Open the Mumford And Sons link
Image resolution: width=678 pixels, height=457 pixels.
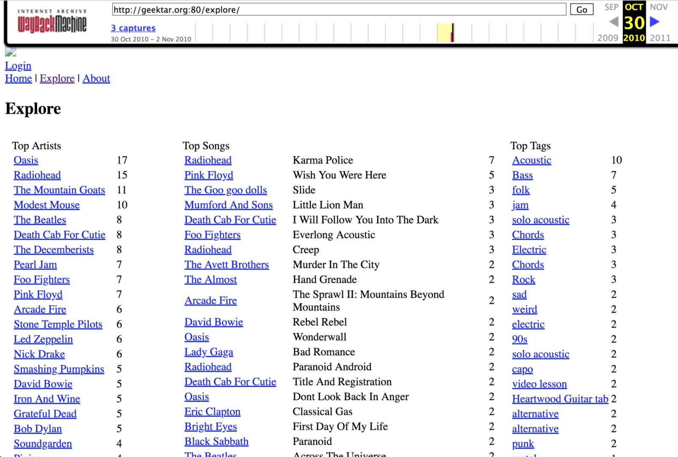point(229,205)
